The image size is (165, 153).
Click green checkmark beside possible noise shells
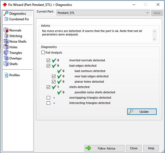click(59, 92)
